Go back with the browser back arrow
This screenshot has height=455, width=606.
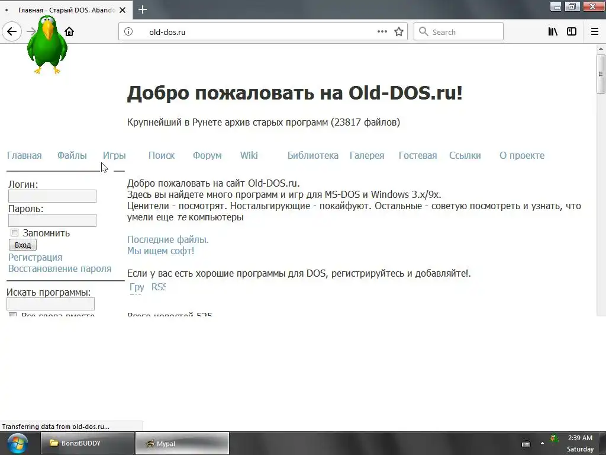12,31
